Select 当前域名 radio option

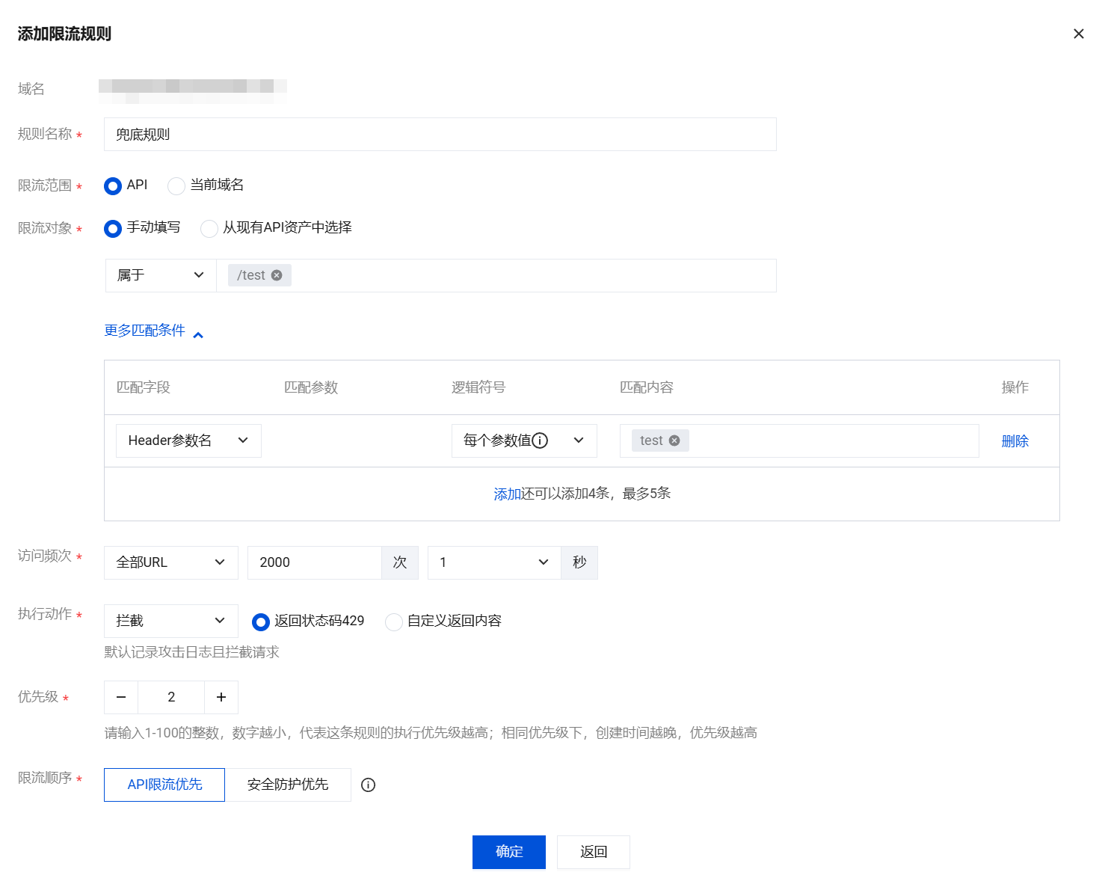(x=176, y=185)
